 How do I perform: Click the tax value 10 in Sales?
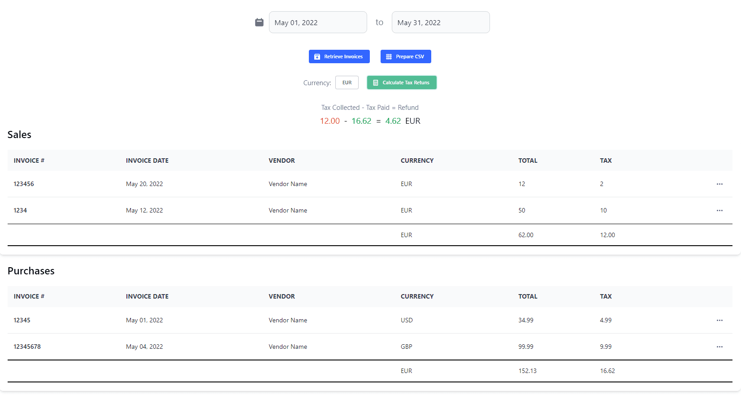(603, 210)
